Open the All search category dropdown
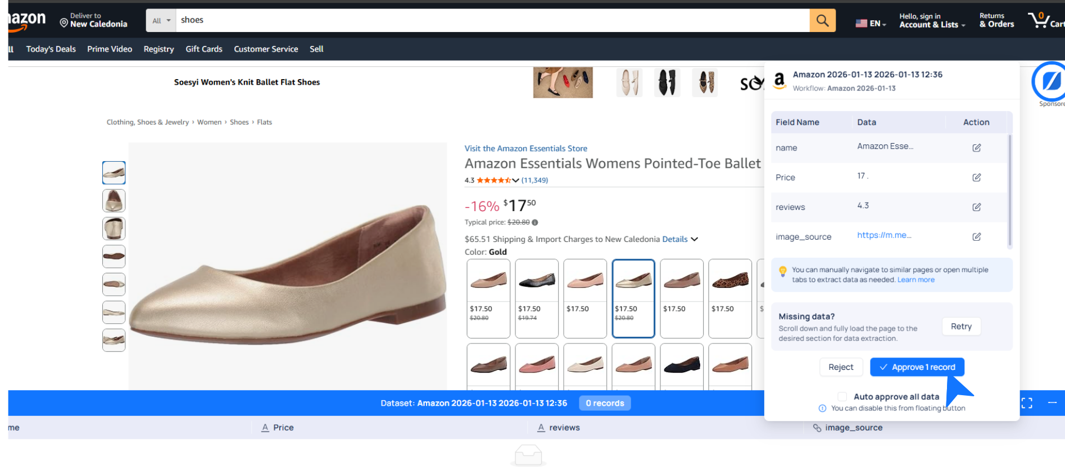This screenshot has height=467, width=1065. [x=161, y=21]
